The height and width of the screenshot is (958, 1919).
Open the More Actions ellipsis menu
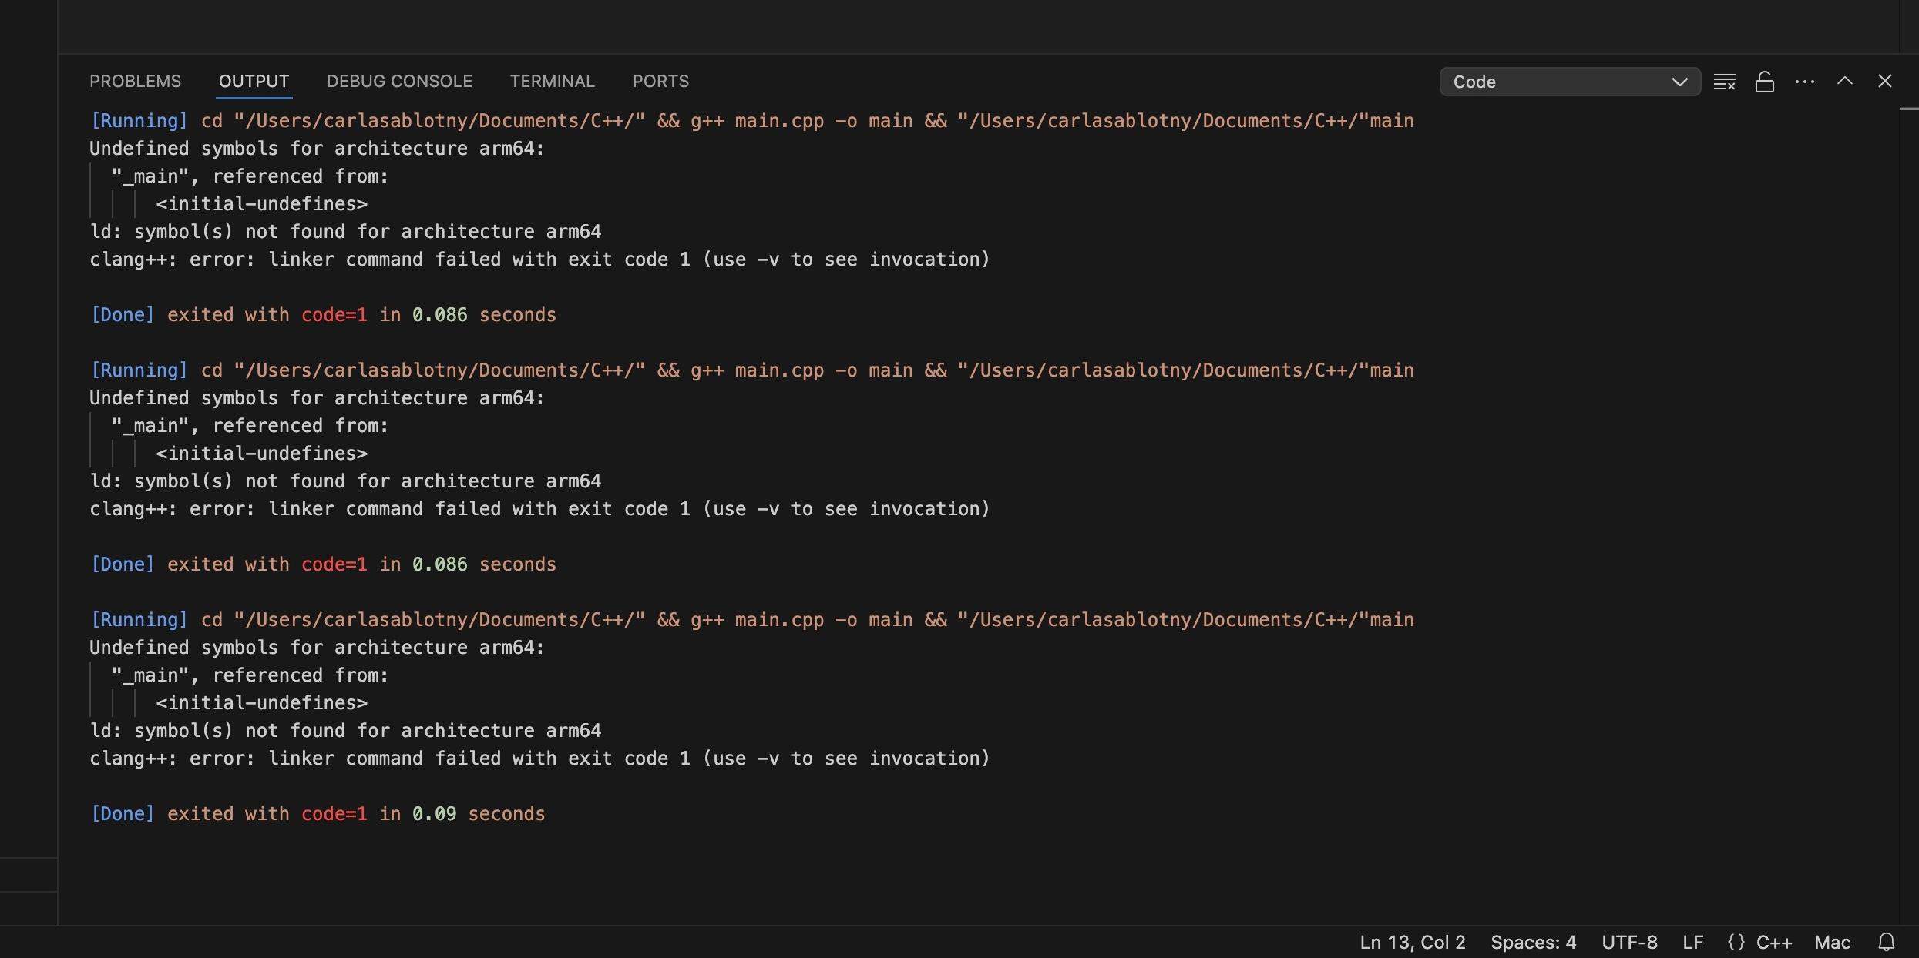[1805, 81]
